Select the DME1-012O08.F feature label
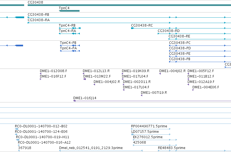The image size is (231, 152). pos(53,71)
